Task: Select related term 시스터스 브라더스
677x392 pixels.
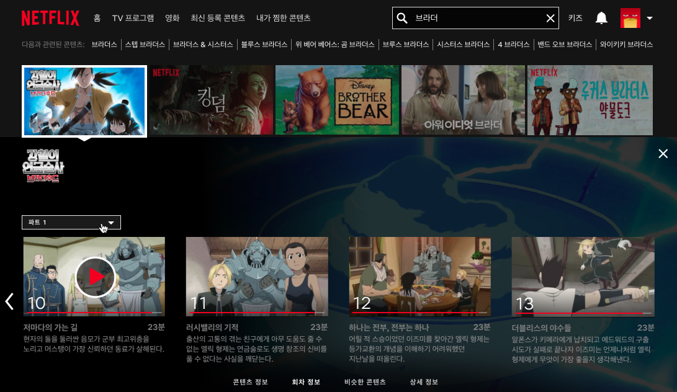Action: (x=464, y=45)
